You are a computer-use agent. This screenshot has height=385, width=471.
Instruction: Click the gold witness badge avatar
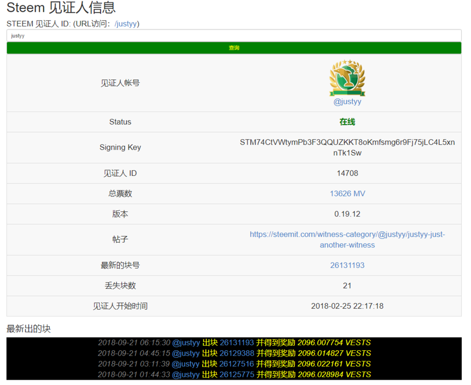(x=347, y=78)
